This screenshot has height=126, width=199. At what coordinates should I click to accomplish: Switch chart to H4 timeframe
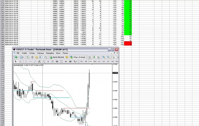103,61
